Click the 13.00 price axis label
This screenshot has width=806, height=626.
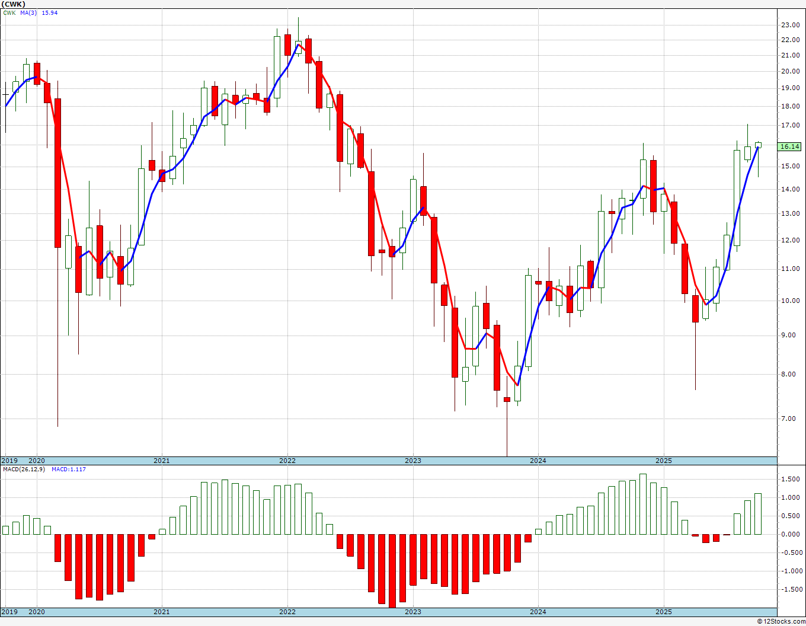pyautogui.click(x=790, y=213)
